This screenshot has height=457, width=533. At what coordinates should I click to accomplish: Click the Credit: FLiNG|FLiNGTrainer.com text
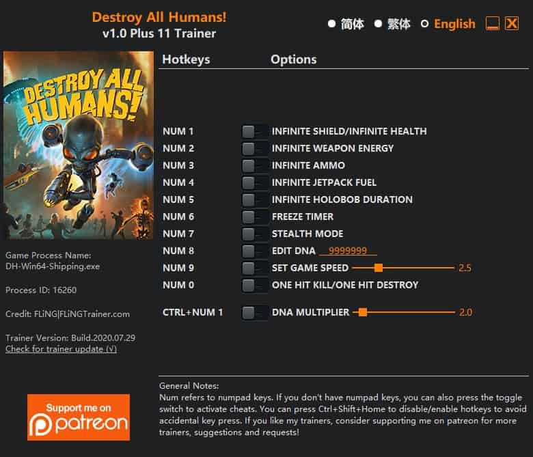pos(68,314)
